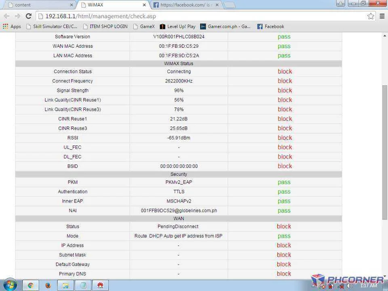The width and height of the screenshot is (388, 291).
Task: Open Chrome from the taskbar
Action: pos(31,286)
